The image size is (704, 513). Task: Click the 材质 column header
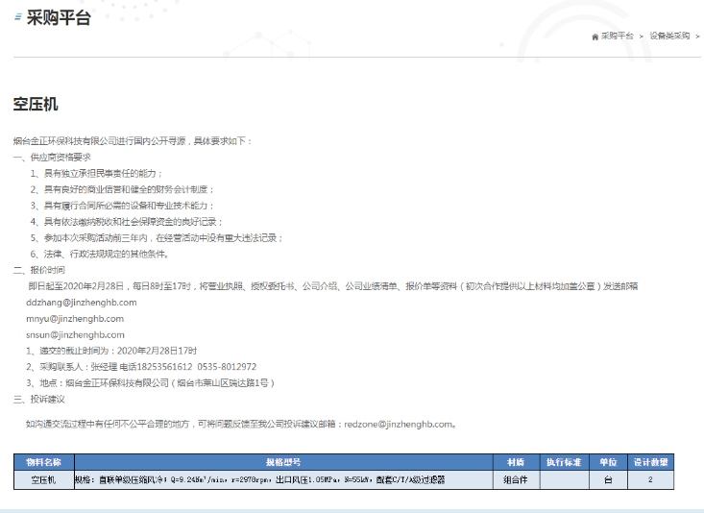pos(516,462)
